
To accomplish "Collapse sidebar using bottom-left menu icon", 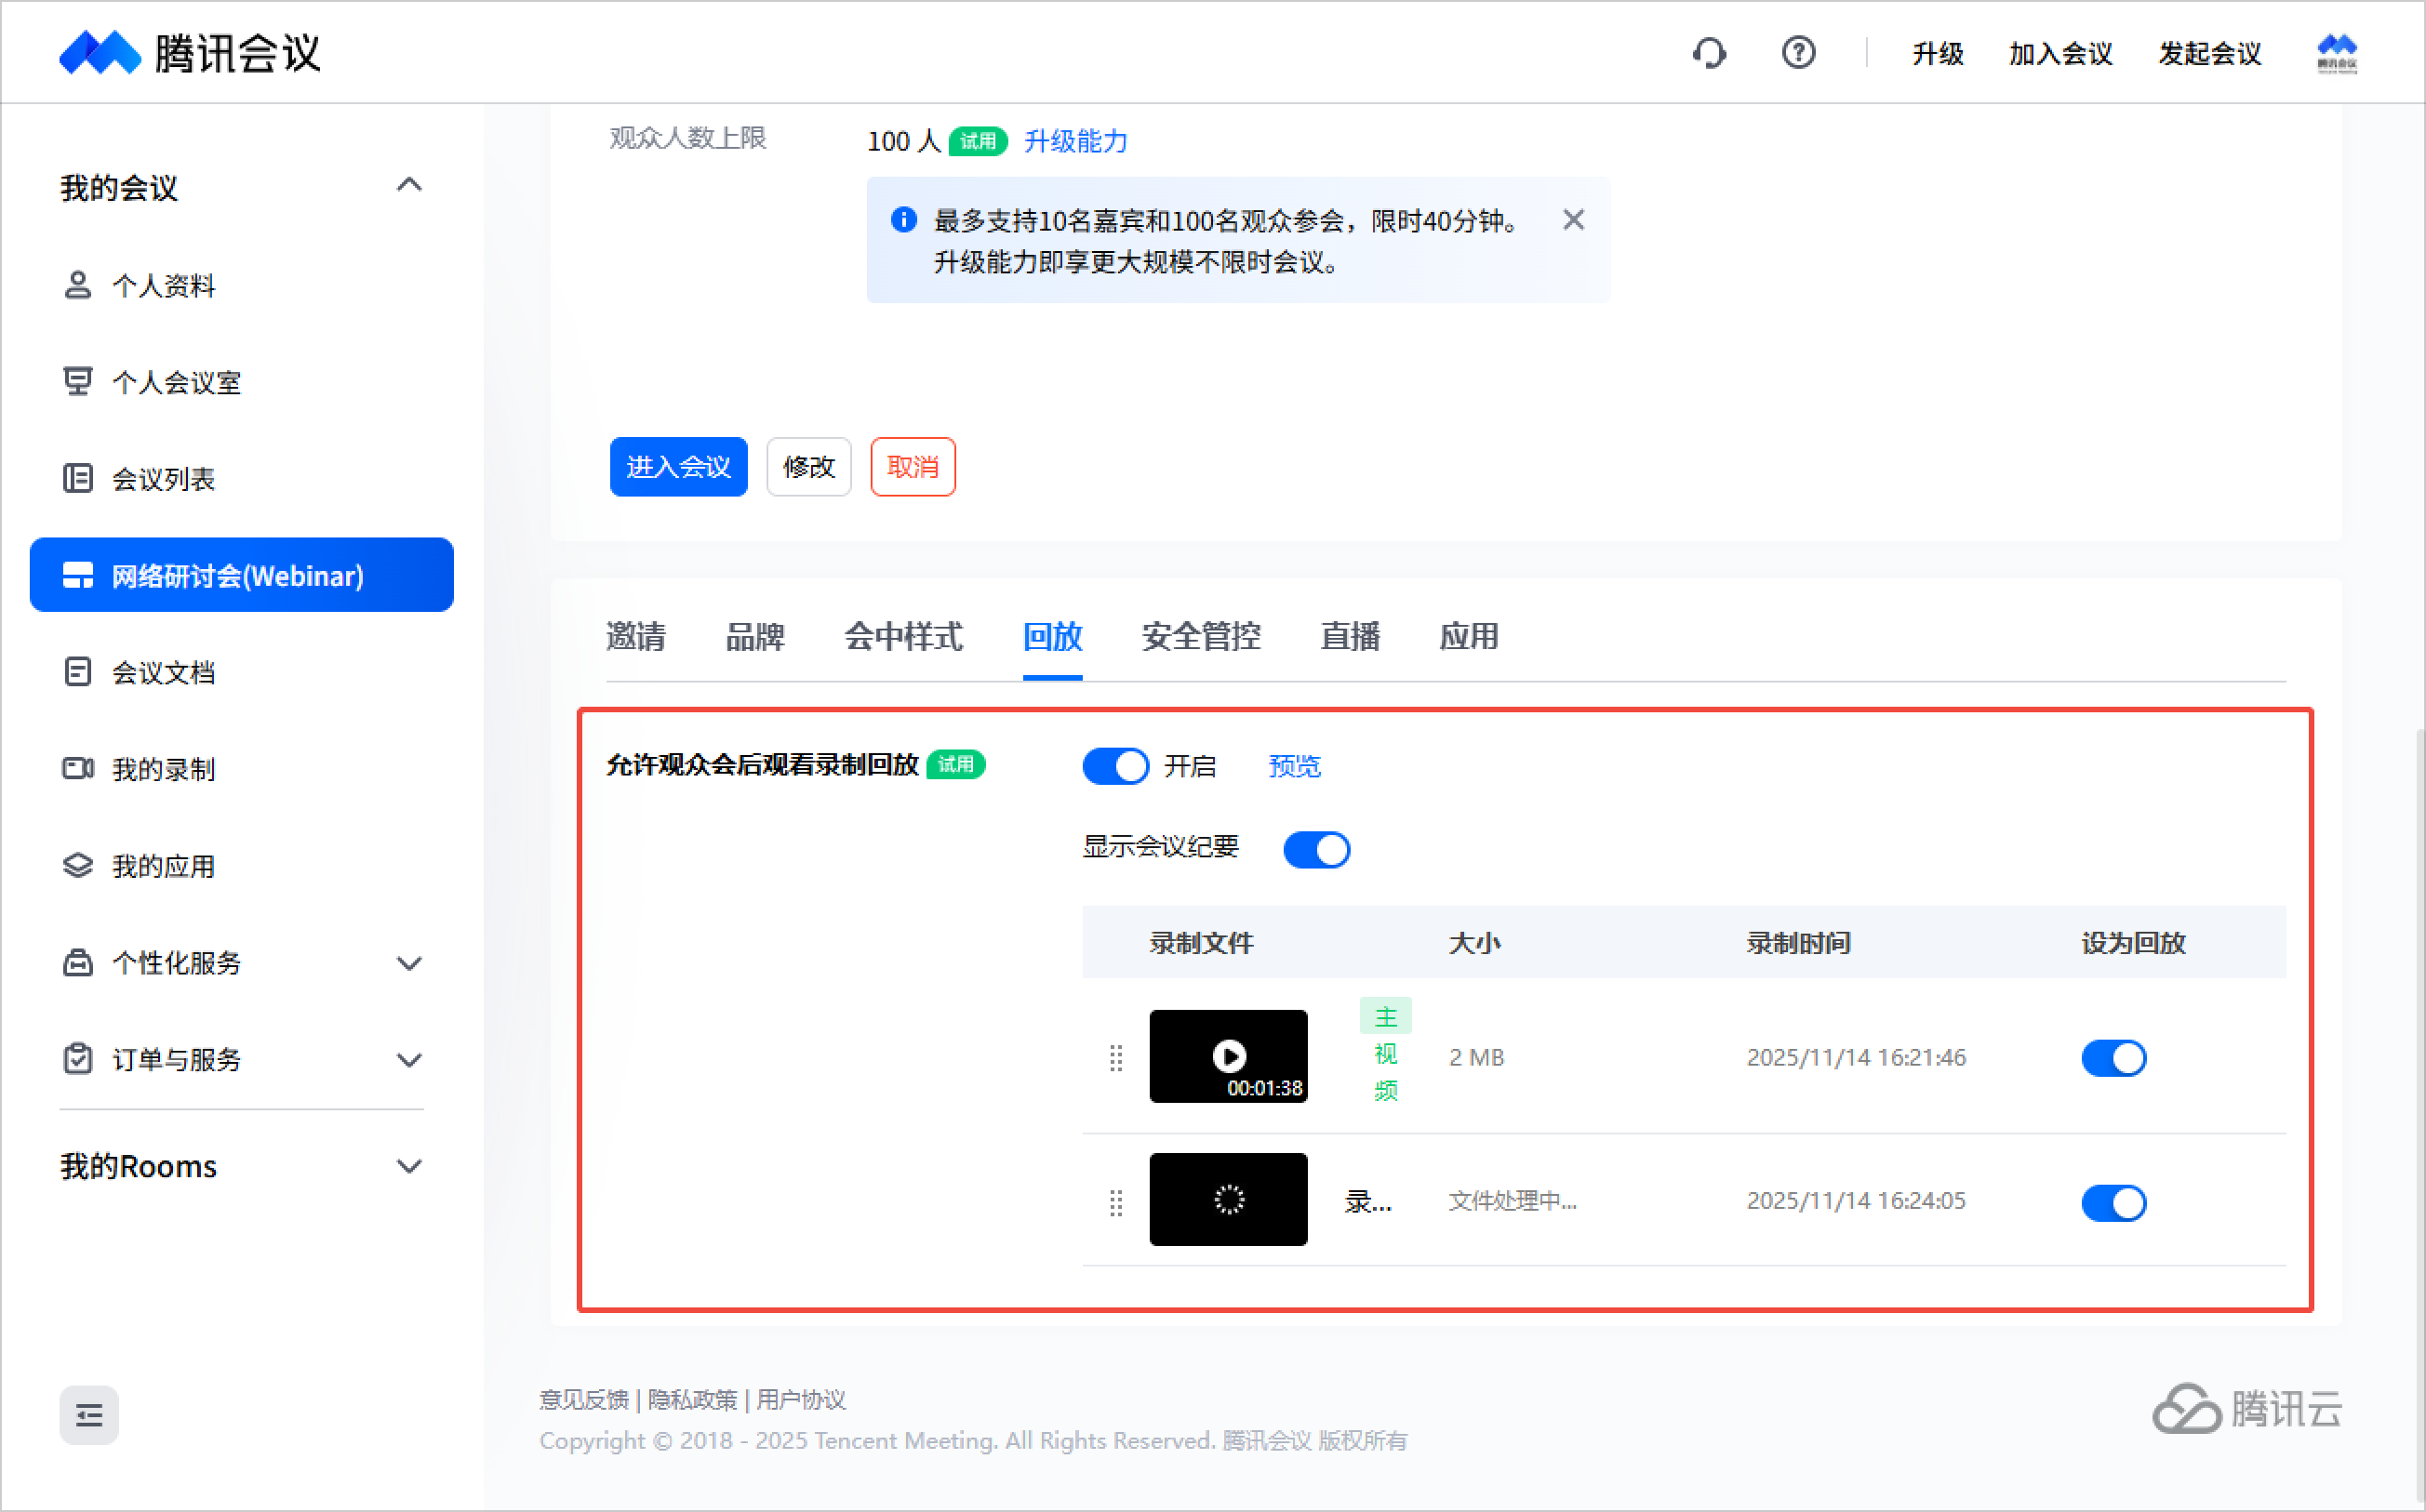I will click(89, 1414).
